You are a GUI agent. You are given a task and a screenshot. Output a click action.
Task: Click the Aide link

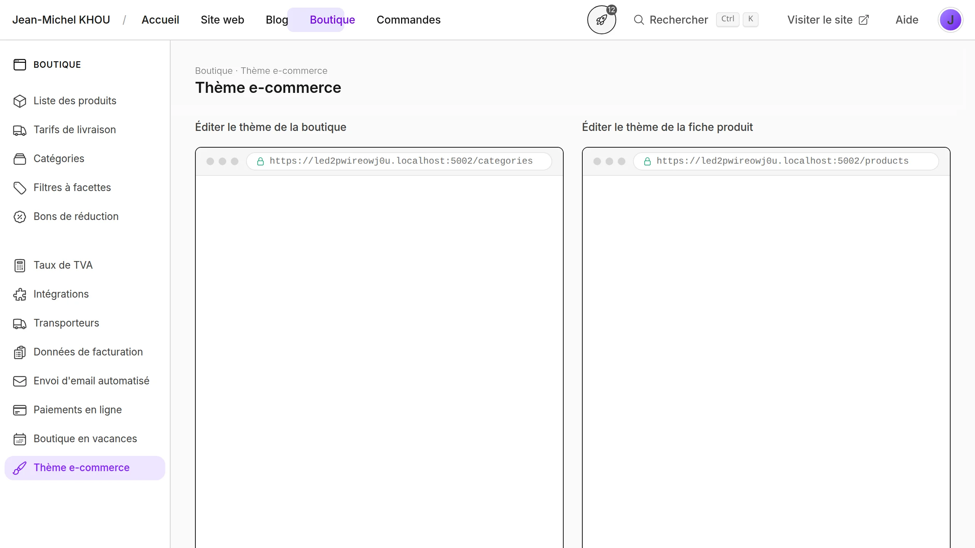point(906,20)
